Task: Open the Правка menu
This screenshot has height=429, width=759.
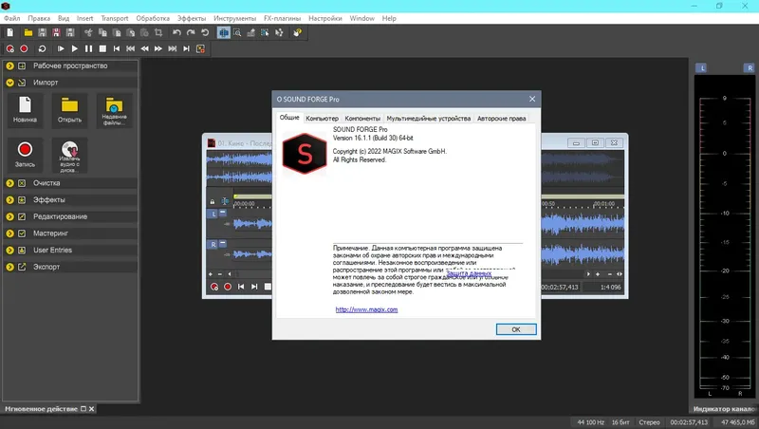Action: (39, 18)
